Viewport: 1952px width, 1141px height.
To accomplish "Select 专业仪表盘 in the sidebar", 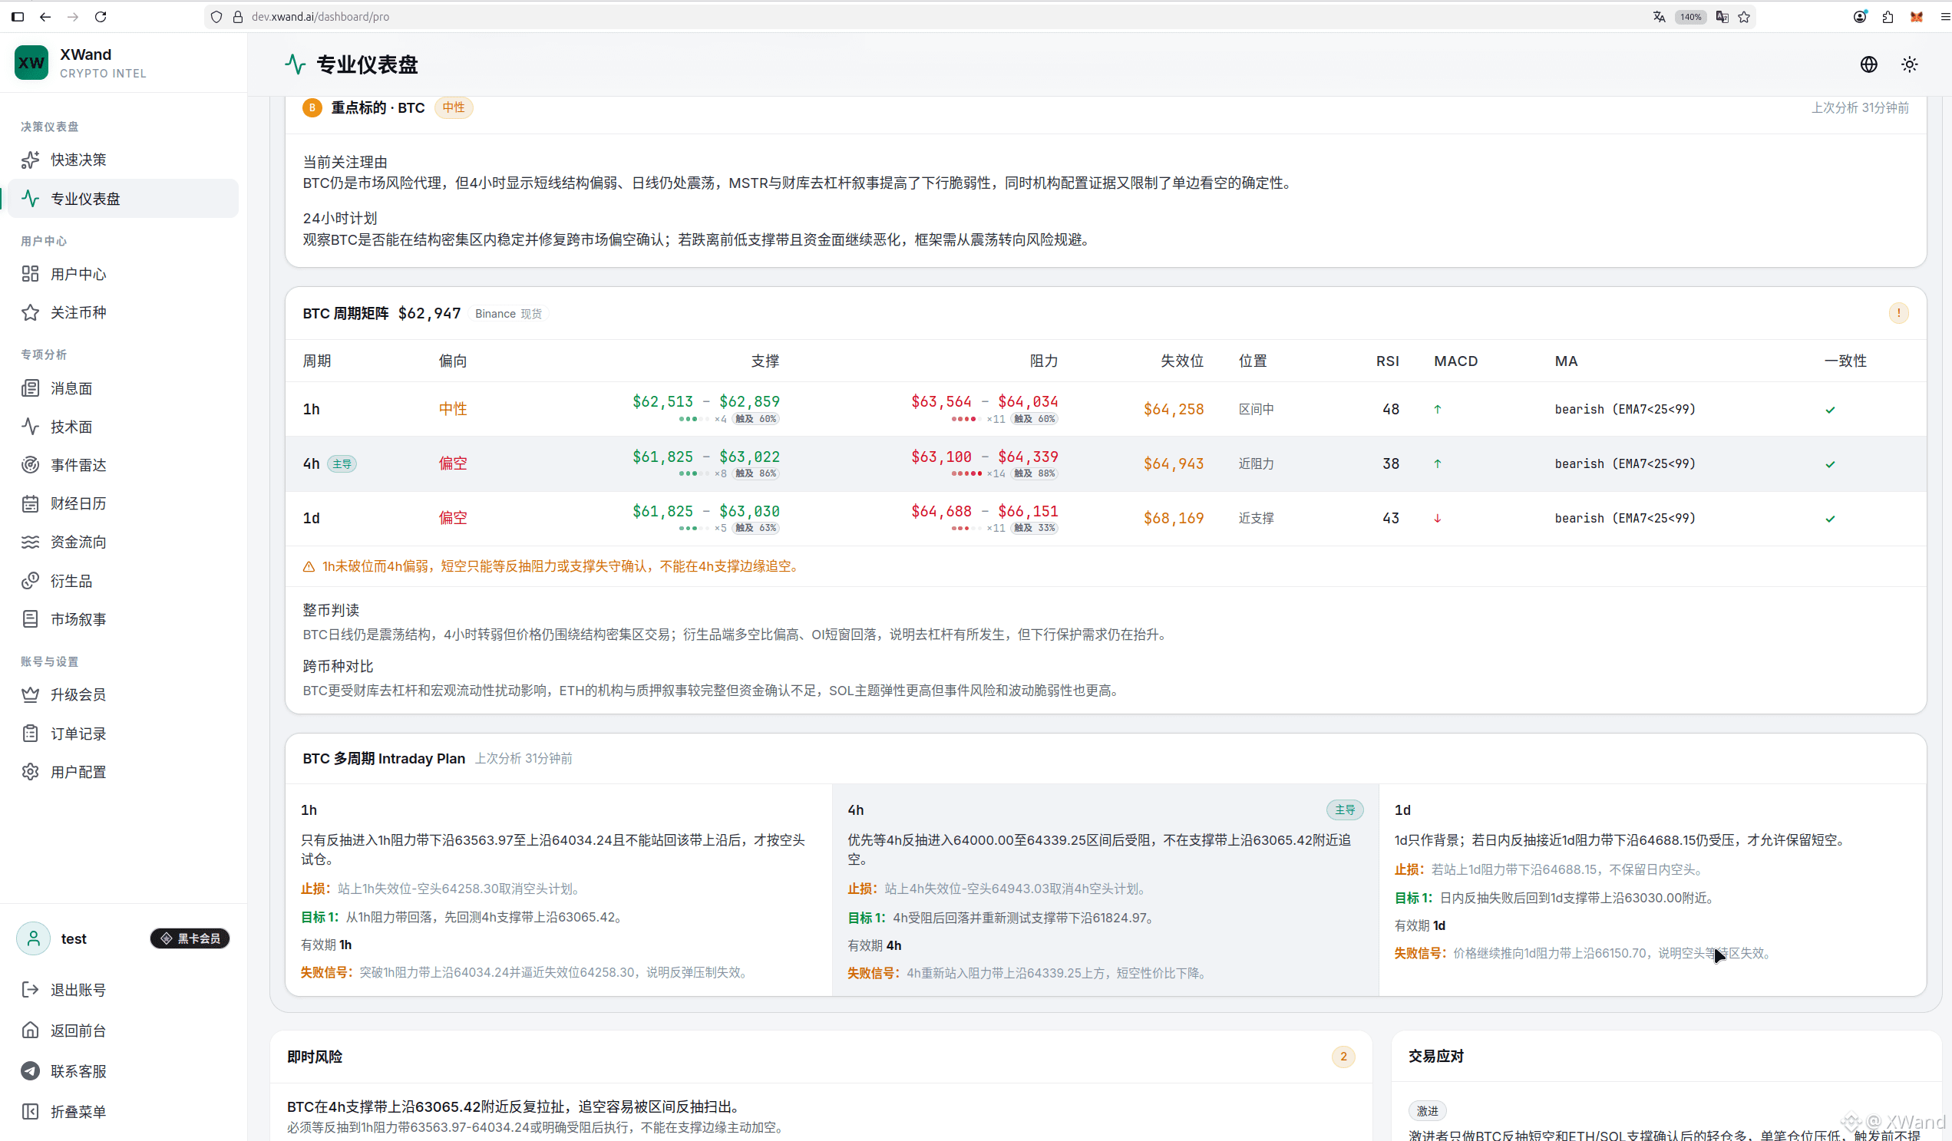I will click(x=122, y=198).
